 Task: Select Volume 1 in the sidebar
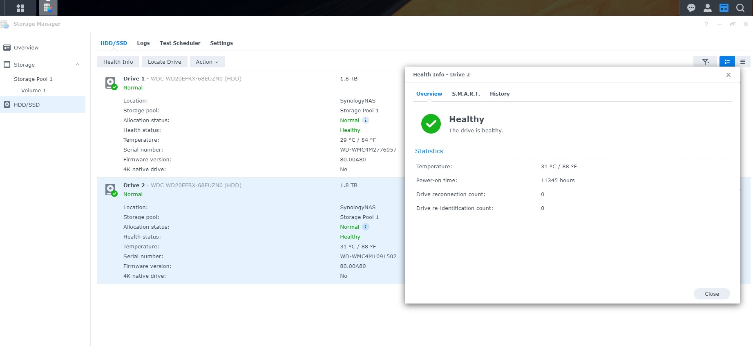pyautogui.click(x=34, y=90)
